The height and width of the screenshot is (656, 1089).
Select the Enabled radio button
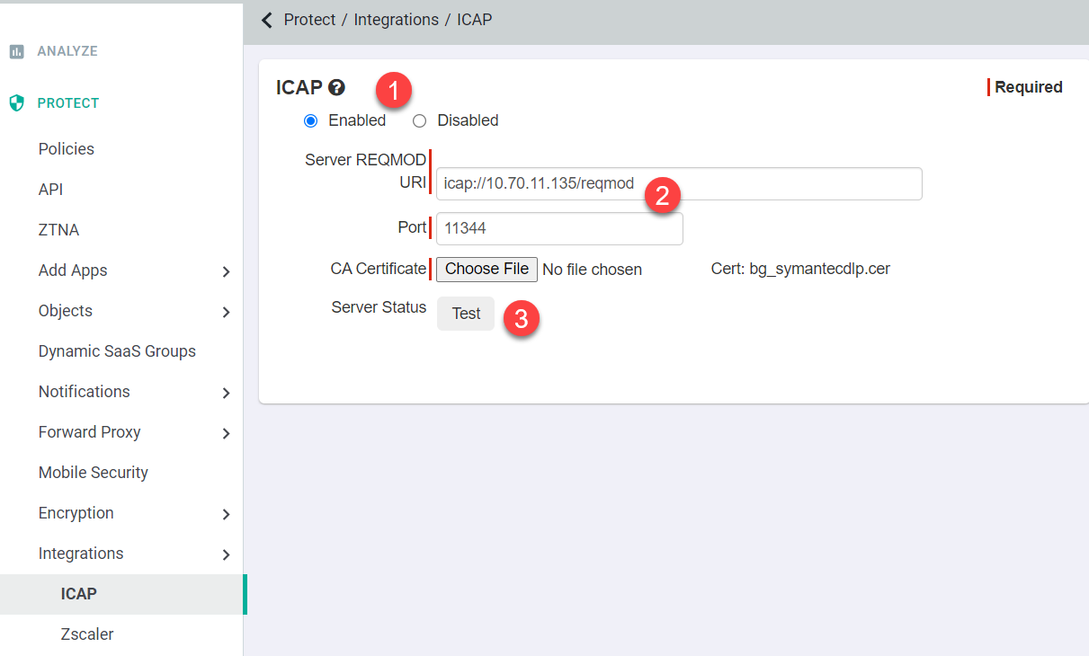tap(311, 120)
